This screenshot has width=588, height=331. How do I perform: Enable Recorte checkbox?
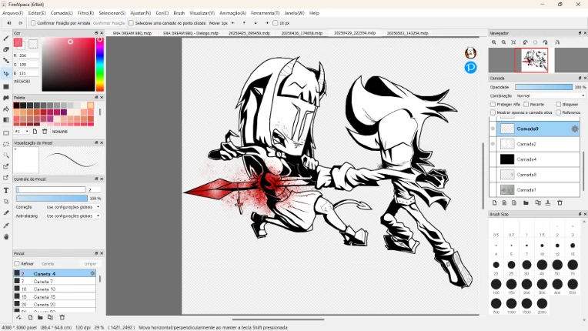pos(526,104)
